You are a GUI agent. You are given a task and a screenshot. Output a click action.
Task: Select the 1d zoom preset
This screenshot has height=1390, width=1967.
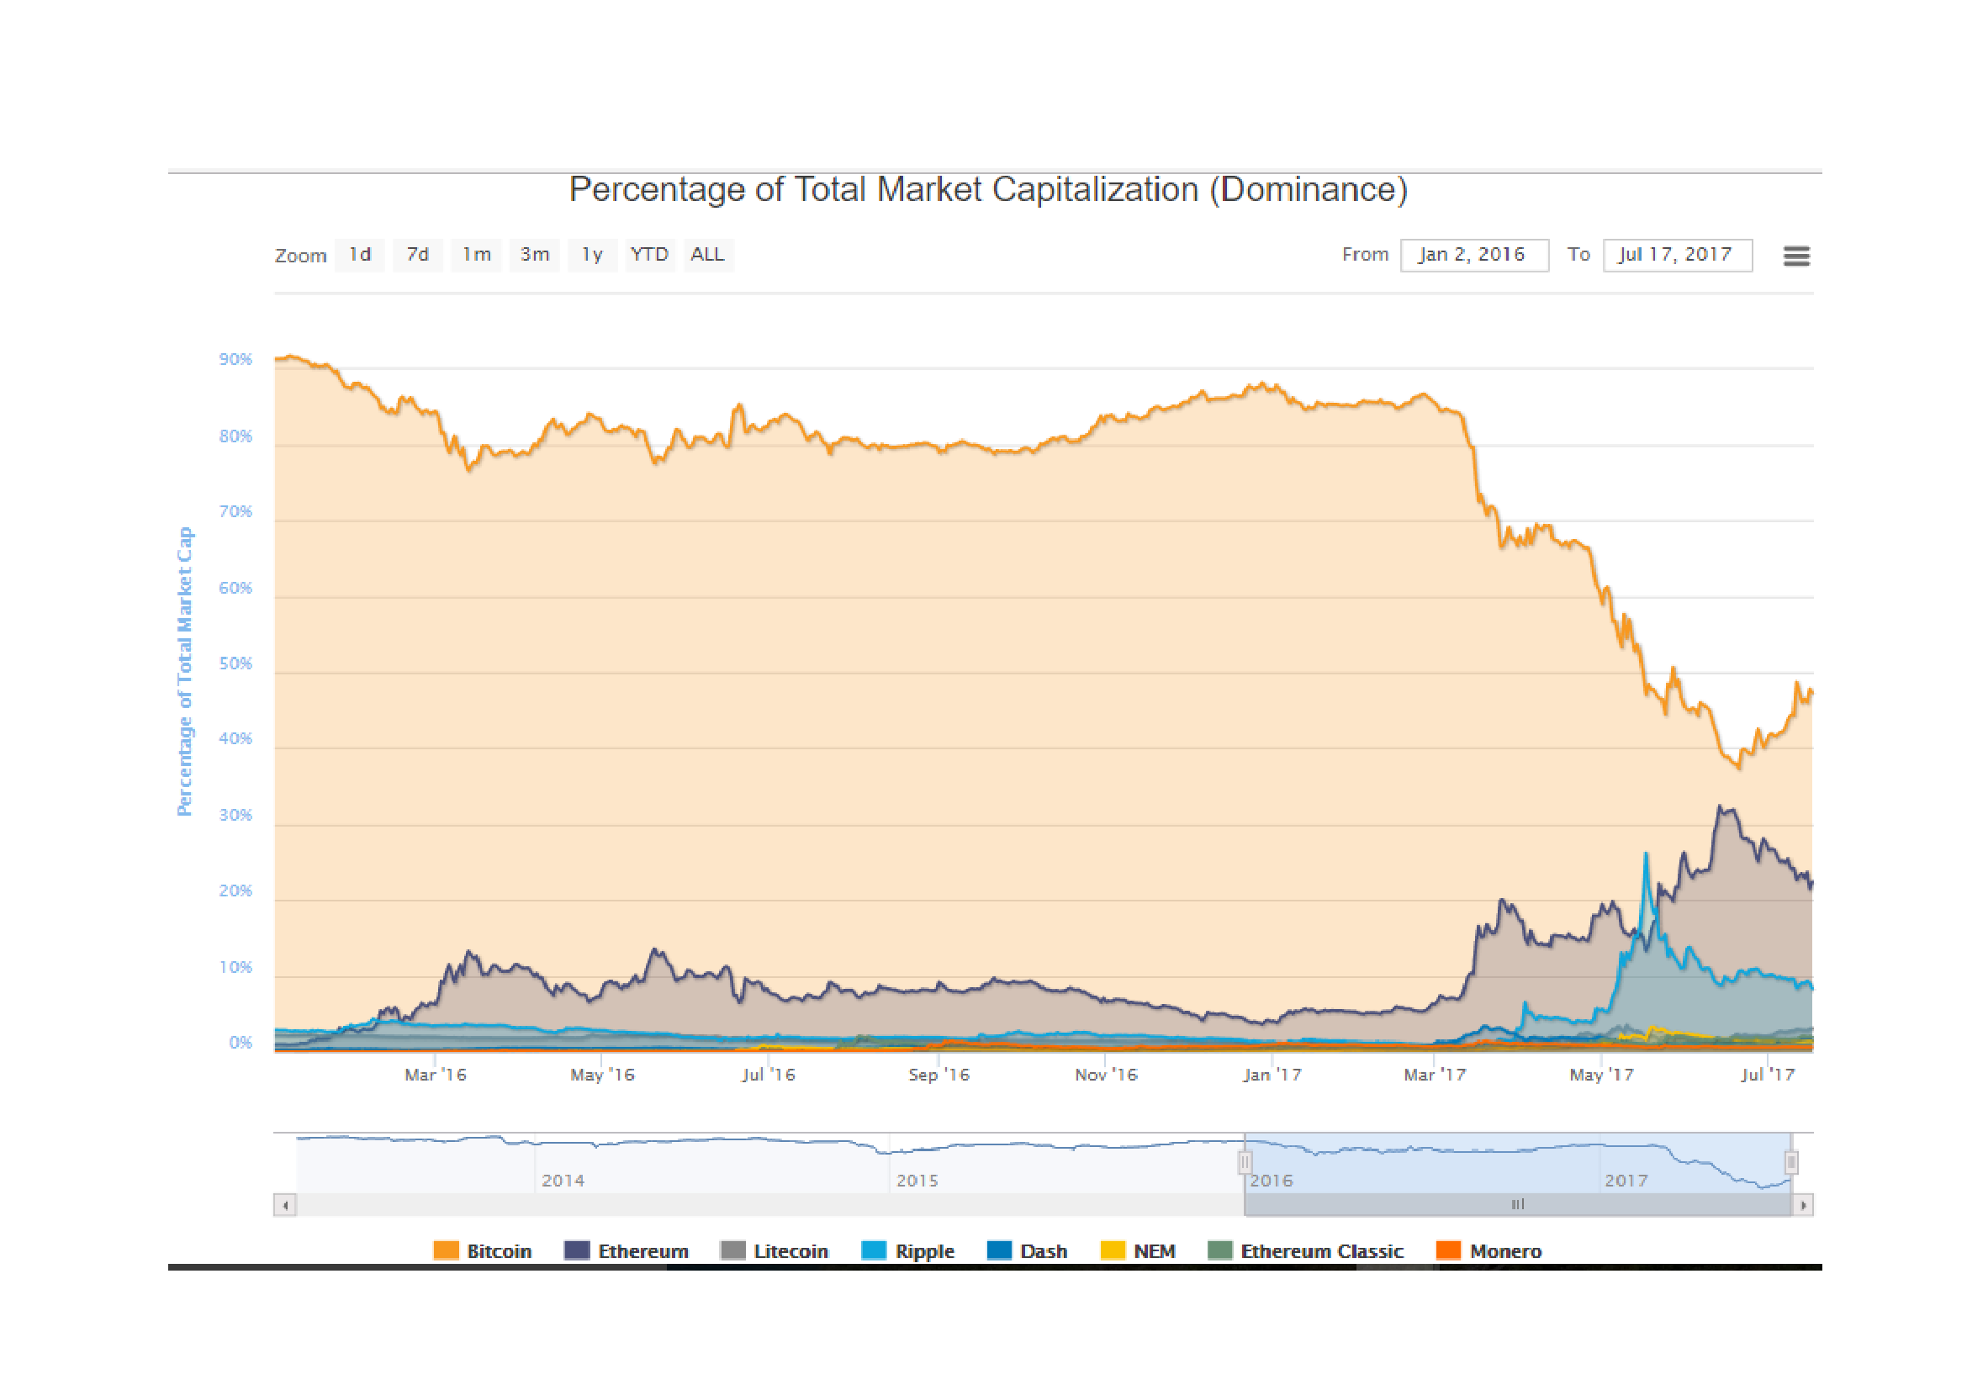(x=361, y=254)
